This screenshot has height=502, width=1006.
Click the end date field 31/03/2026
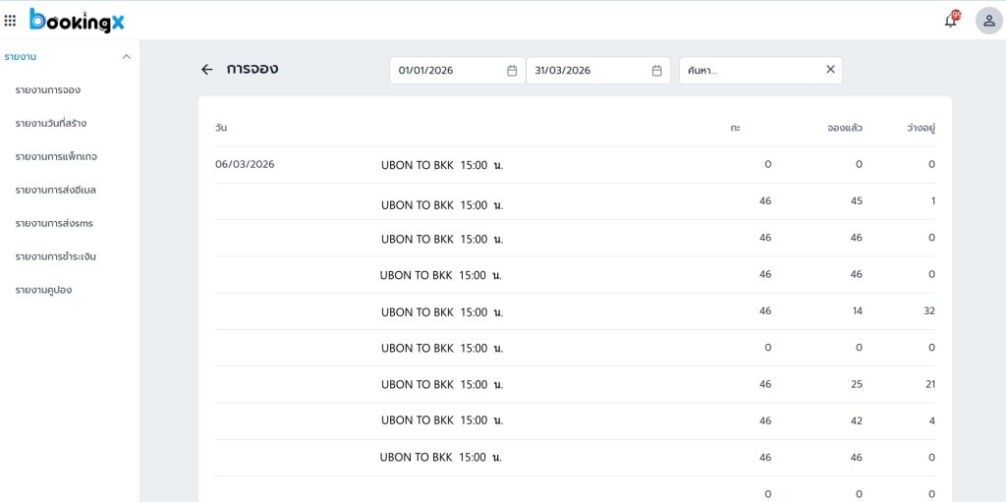click(x=589, y=71)
